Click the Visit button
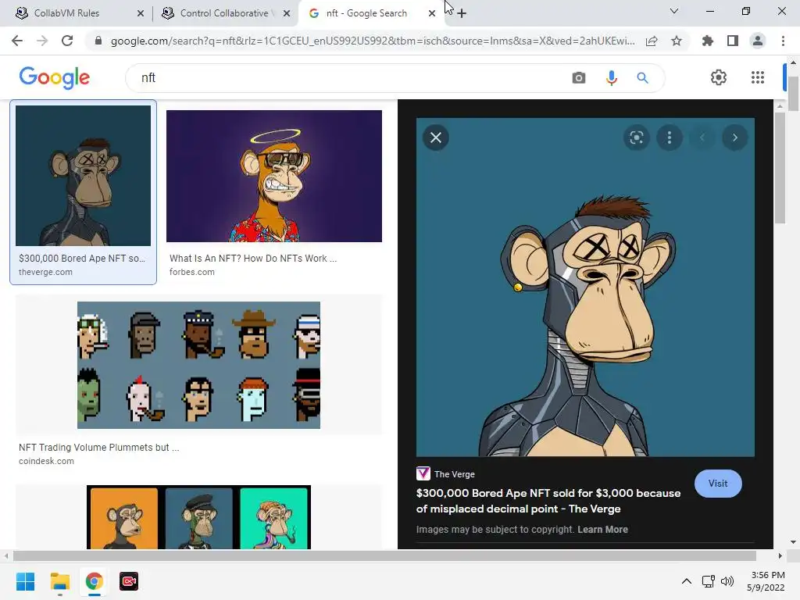 (x=718, y=483)
